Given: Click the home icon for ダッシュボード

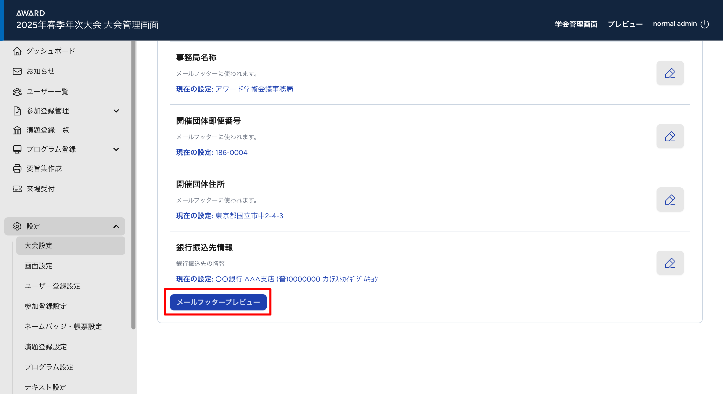Looking at the screenshot, I should pos(17,51).
